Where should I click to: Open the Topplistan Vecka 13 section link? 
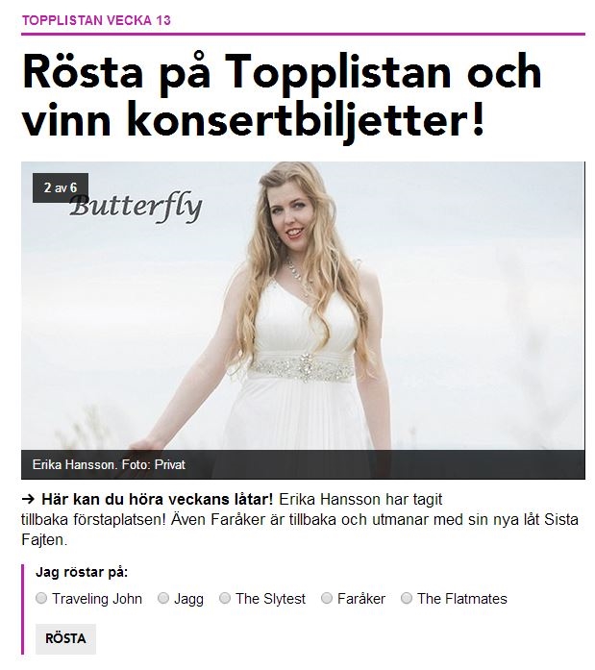coord(96,20)
